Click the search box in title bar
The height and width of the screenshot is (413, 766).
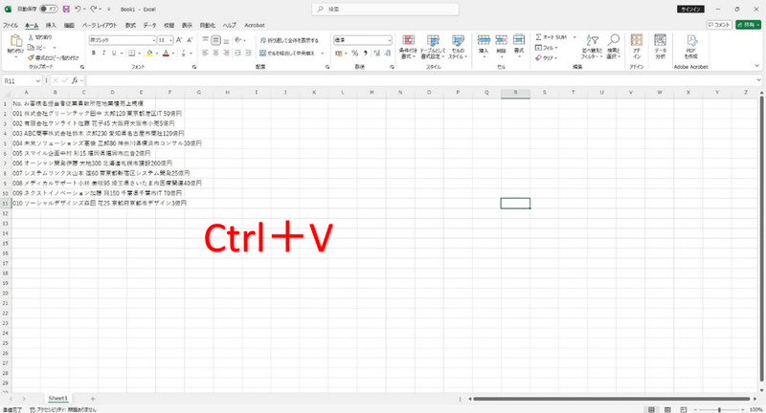click(x=386, y=9)
